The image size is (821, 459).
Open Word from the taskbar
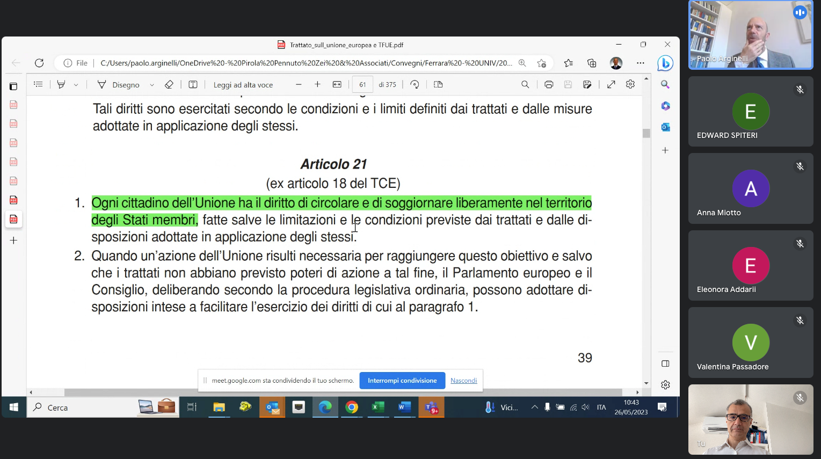click(x=404, y=407)
